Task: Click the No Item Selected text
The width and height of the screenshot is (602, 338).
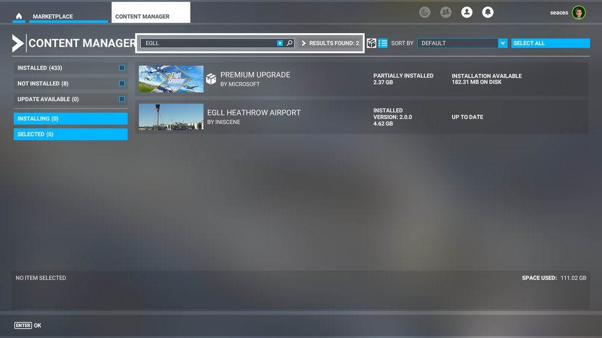Action: tap(41, 278)
